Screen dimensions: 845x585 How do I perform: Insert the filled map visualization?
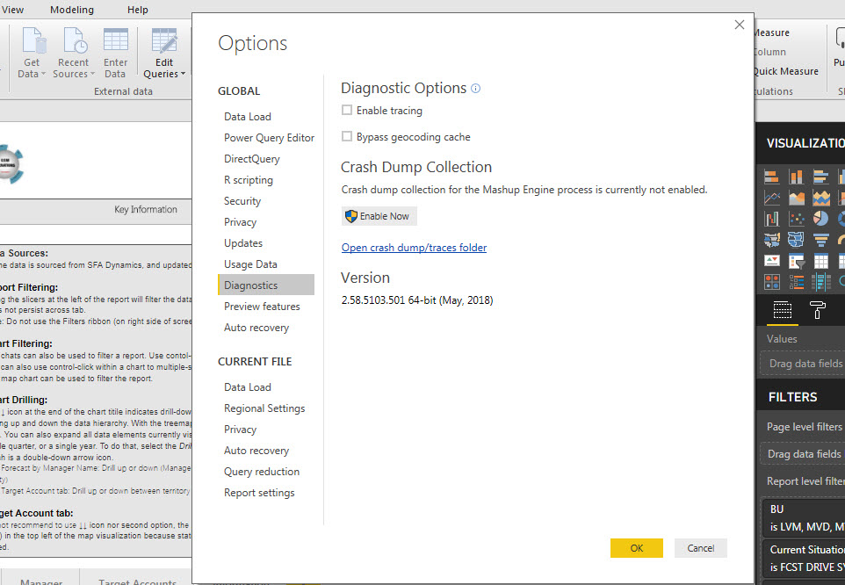click(x=772, y=239)
